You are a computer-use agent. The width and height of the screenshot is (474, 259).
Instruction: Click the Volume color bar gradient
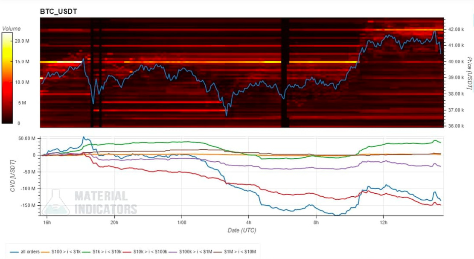click(x=7, y=78)
